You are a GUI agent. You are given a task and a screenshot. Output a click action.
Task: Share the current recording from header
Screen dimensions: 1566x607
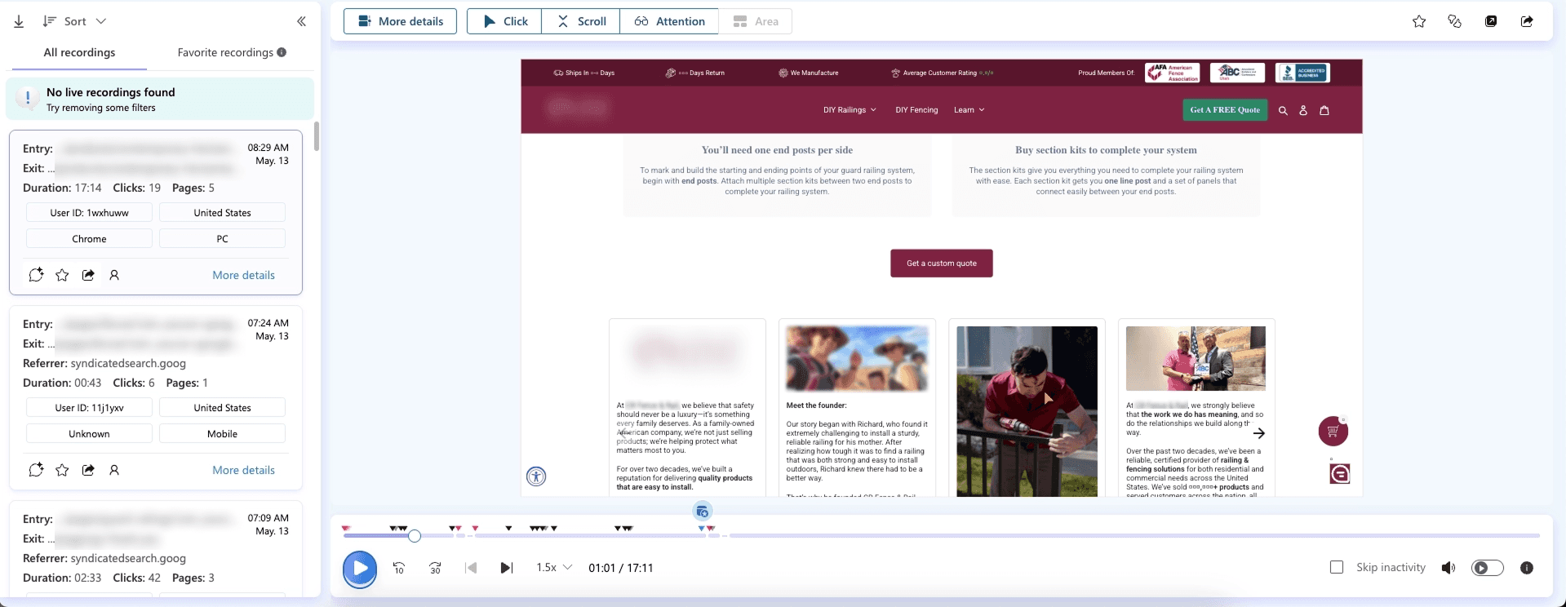click(1527, 21)
